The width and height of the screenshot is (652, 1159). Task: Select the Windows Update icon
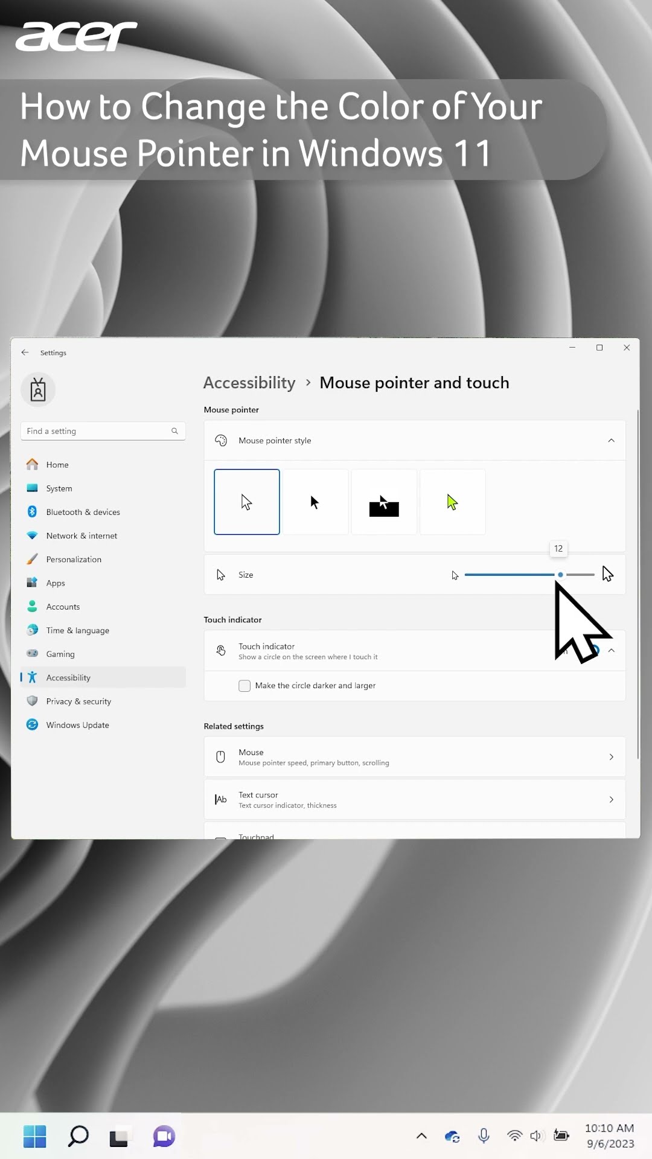tap(33, 725)
